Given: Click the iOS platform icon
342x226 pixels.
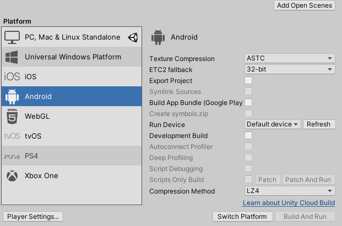Looking at the screenshot, I should coord(12,76).
